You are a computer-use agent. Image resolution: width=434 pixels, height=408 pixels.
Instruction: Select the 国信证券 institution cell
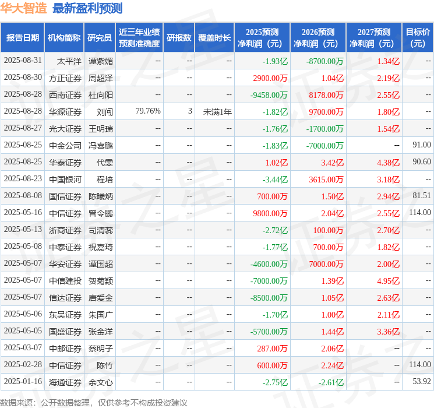[65, 196]
